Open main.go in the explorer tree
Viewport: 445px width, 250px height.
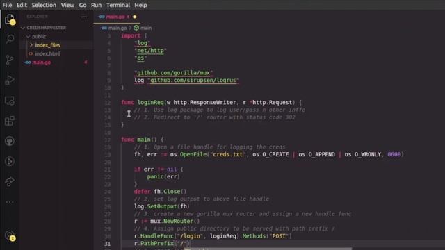[x=42, y=62]
